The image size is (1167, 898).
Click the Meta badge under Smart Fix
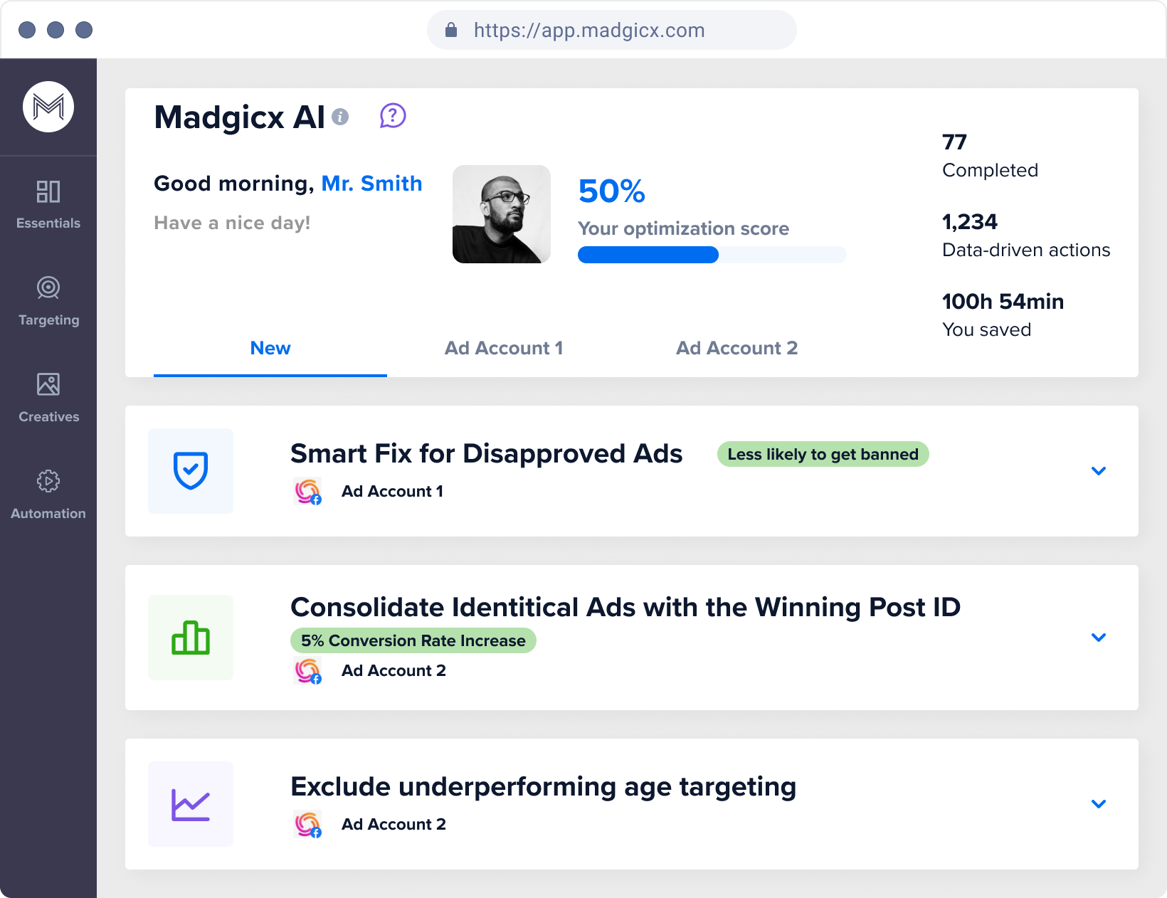click(307, 491)
